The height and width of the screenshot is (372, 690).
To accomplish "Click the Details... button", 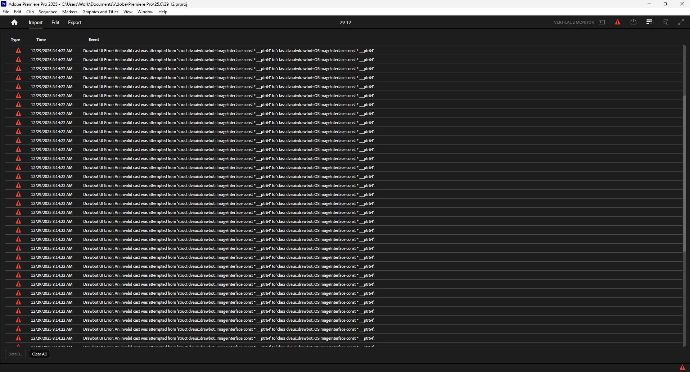I will click(15, 354).
